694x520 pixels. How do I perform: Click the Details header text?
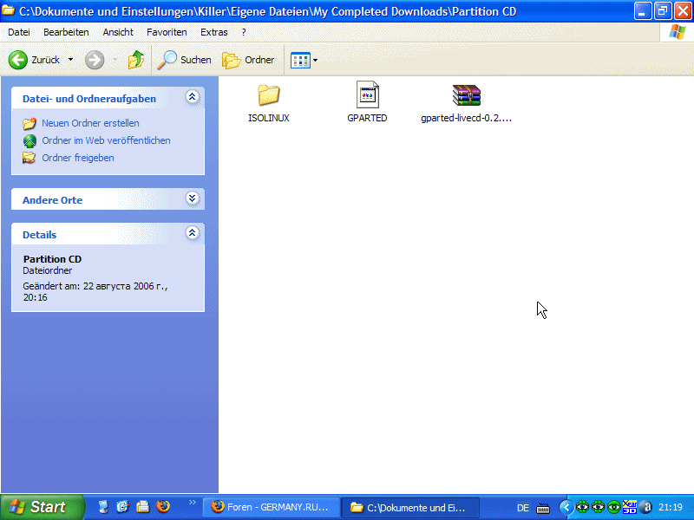coord(39,235)
